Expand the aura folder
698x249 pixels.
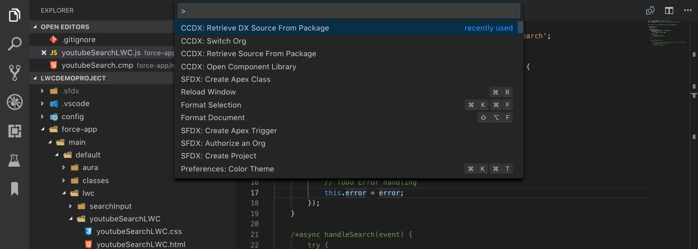point(63,168)
